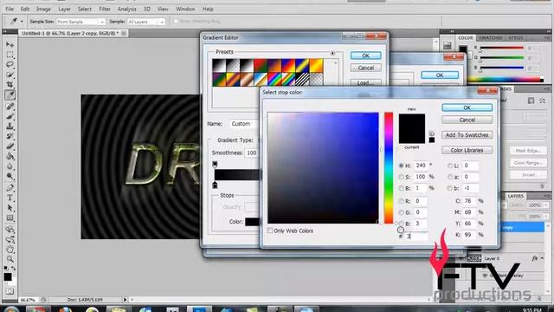Viewport: 554px width, 312px height.
Task: Open Color Libraries
Action: pos(467,150)
